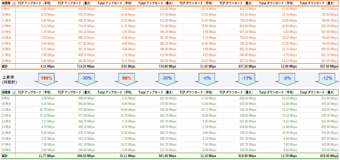Click the -9% arrow shape
The image size is (340, 160).
(288, 80)
